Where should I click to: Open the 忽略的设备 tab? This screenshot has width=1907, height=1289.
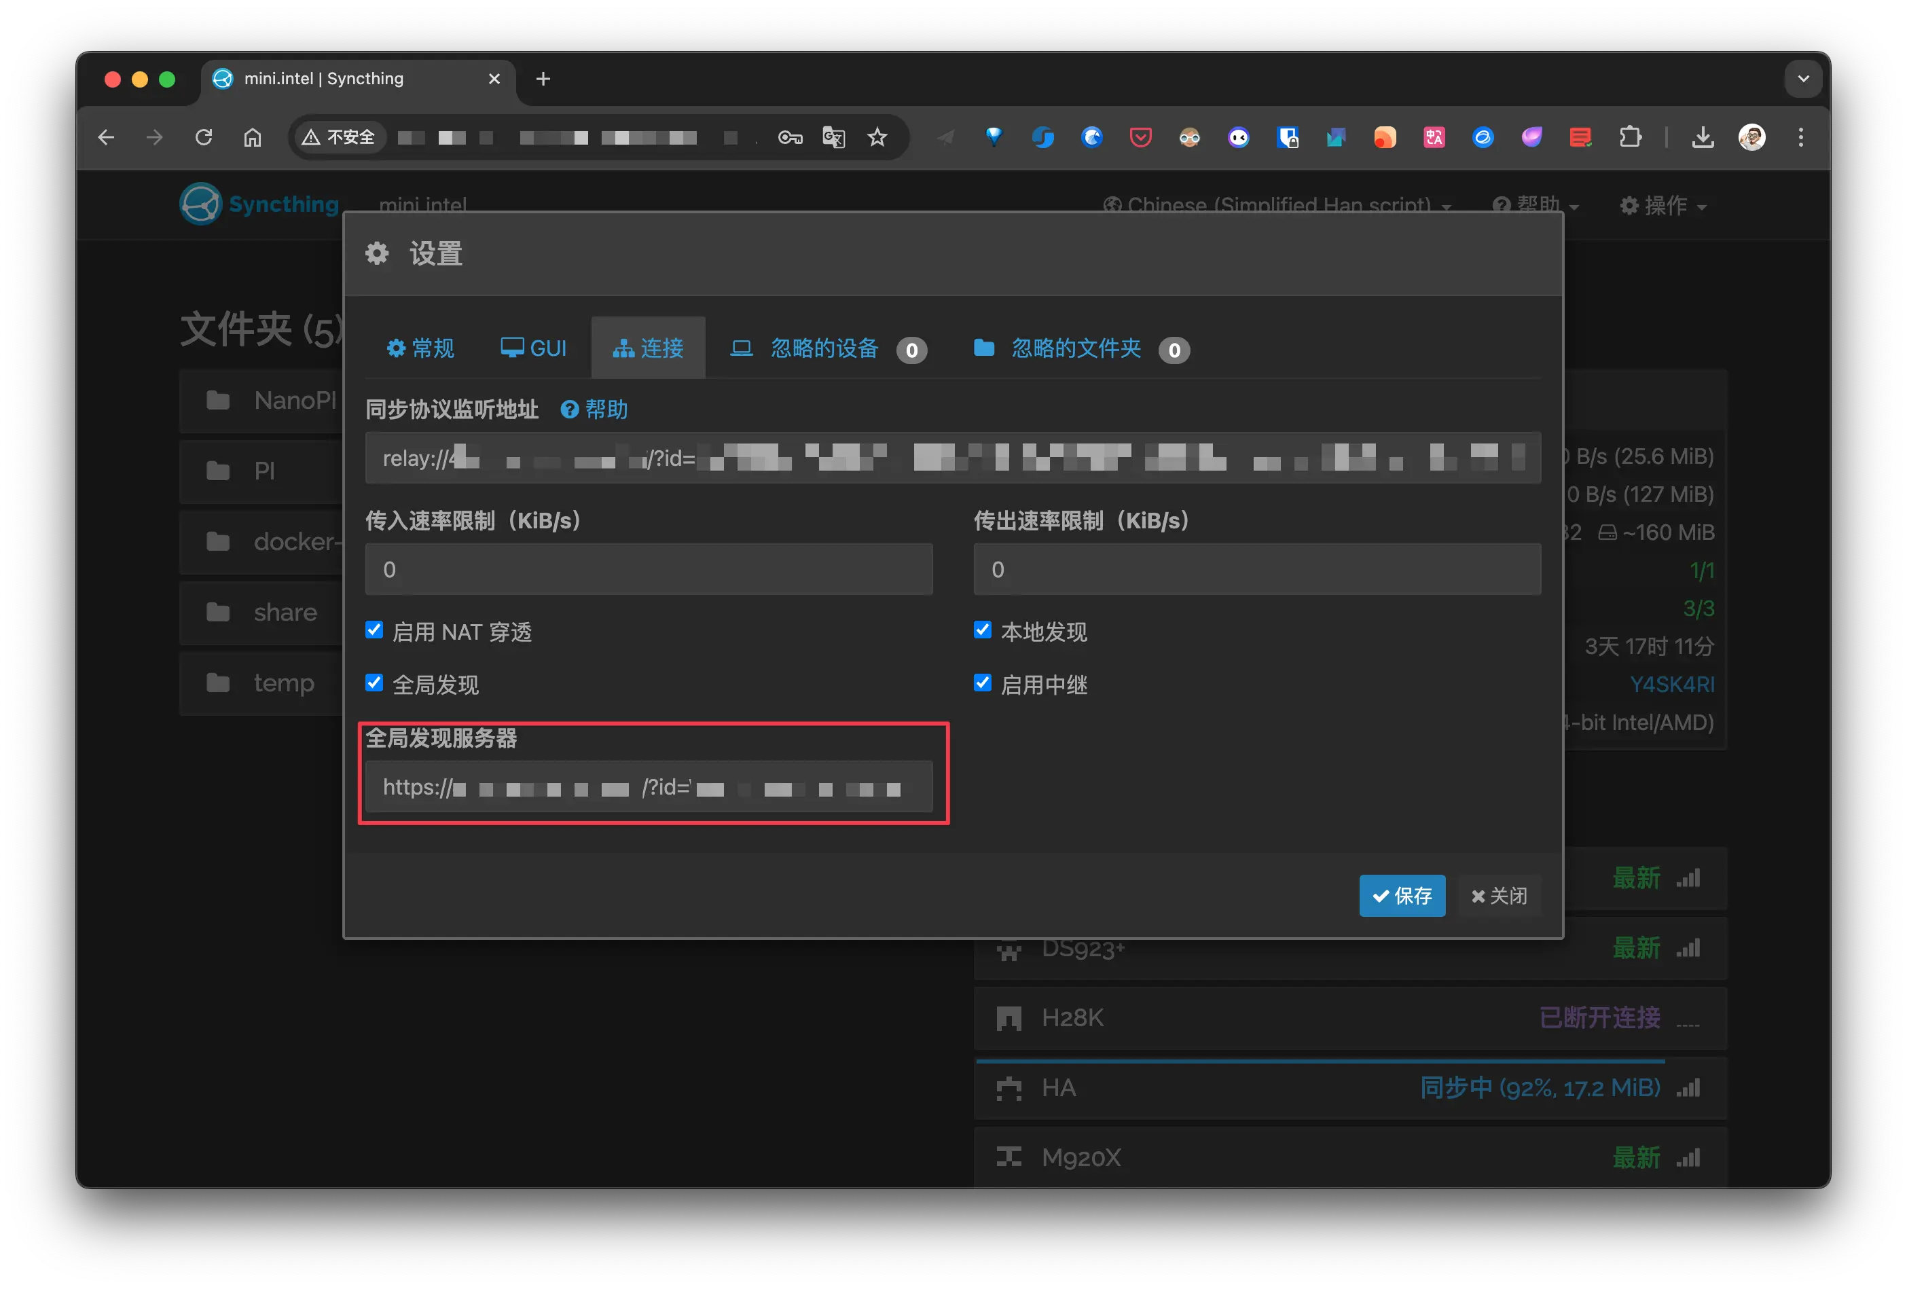824,348
